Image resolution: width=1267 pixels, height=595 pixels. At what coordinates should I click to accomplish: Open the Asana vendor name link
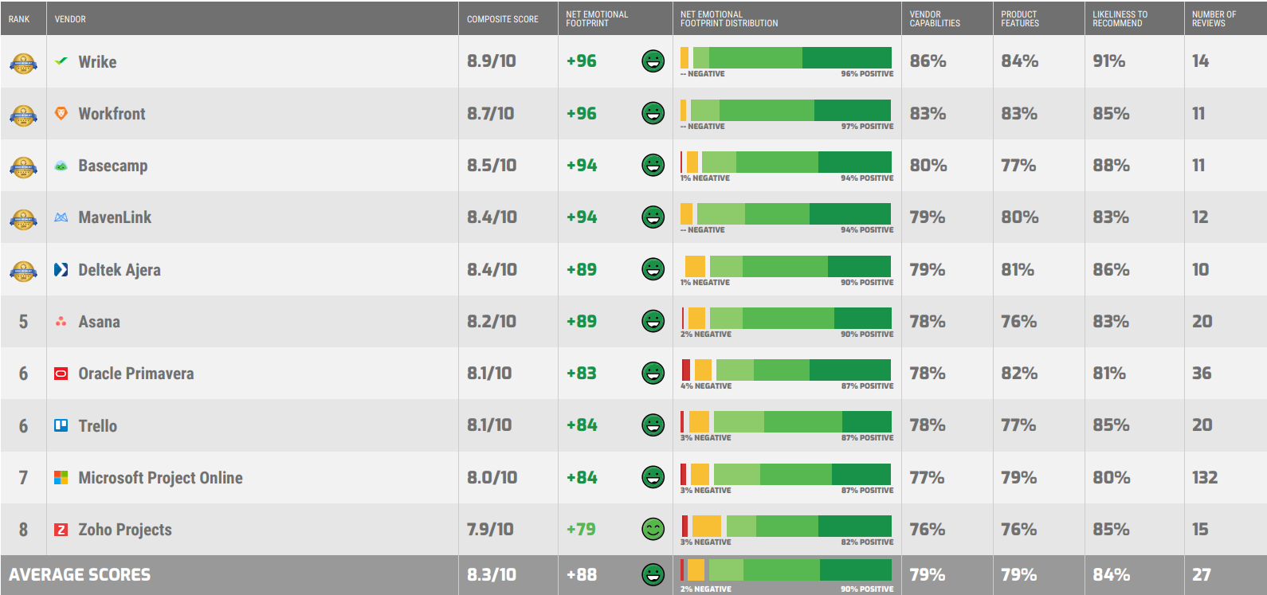(x=99, y=322)
